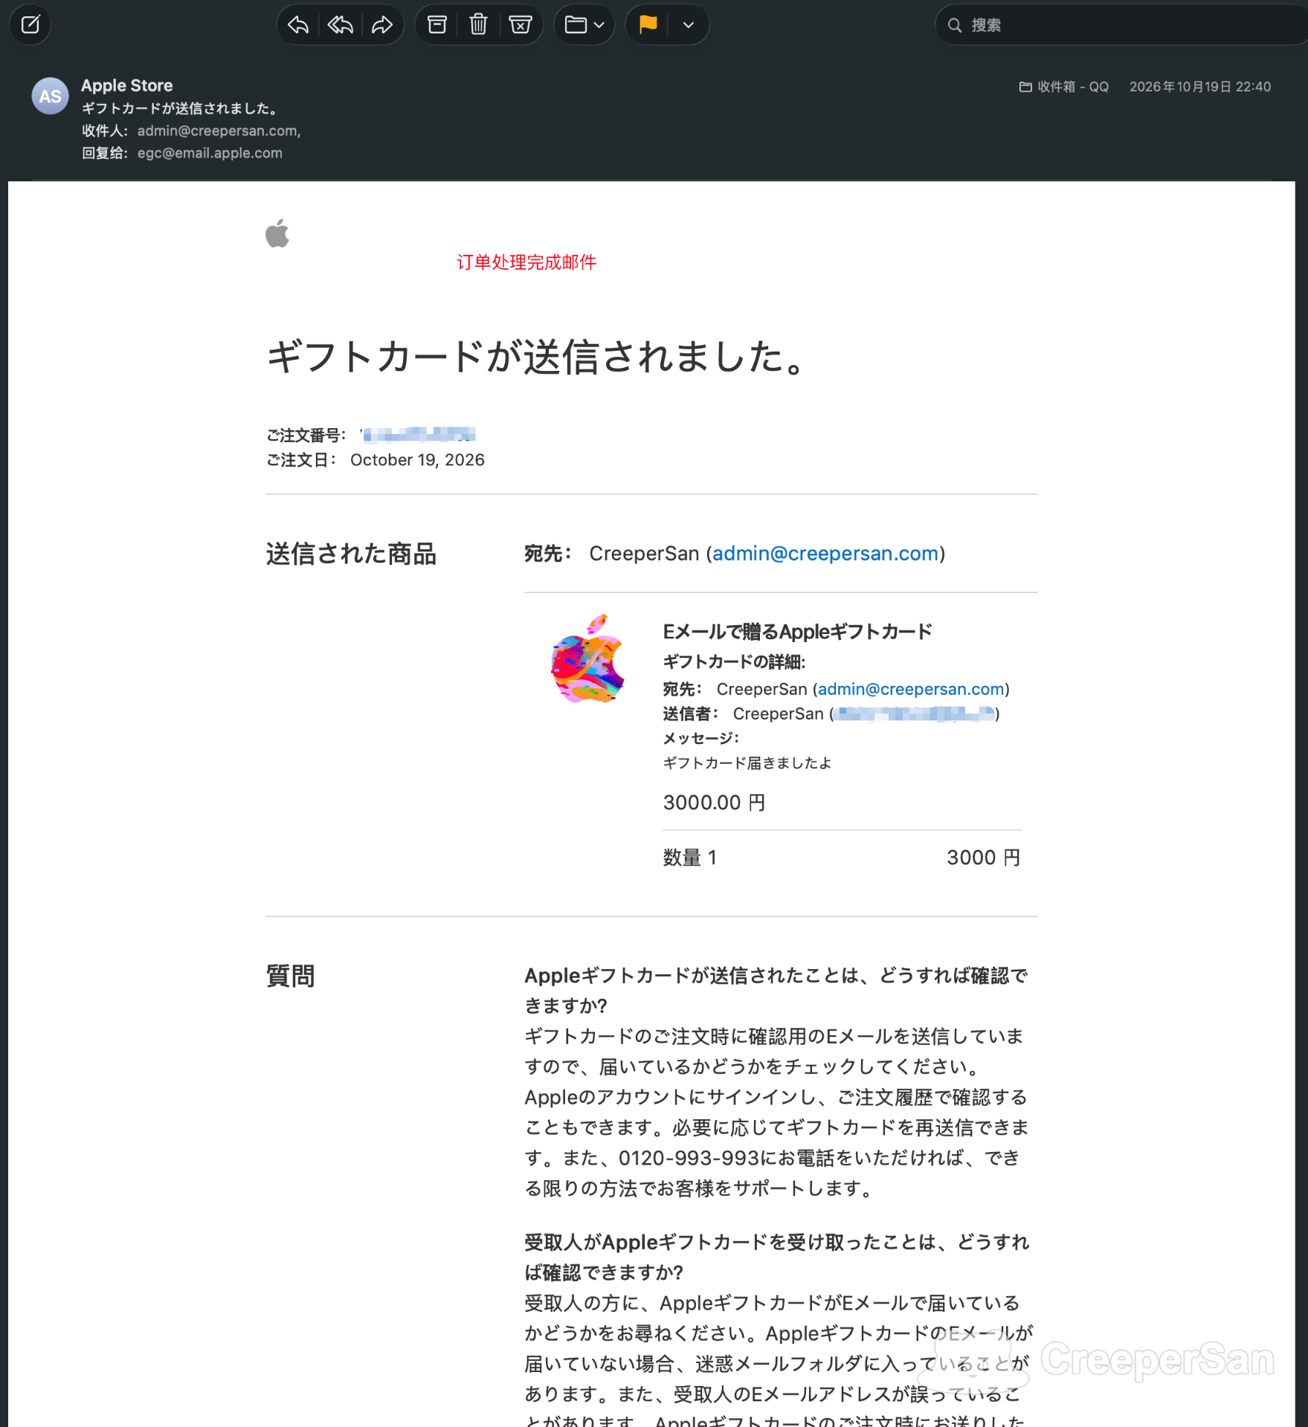
Task: Move message to junk
Action: click(x=521, y=25)
